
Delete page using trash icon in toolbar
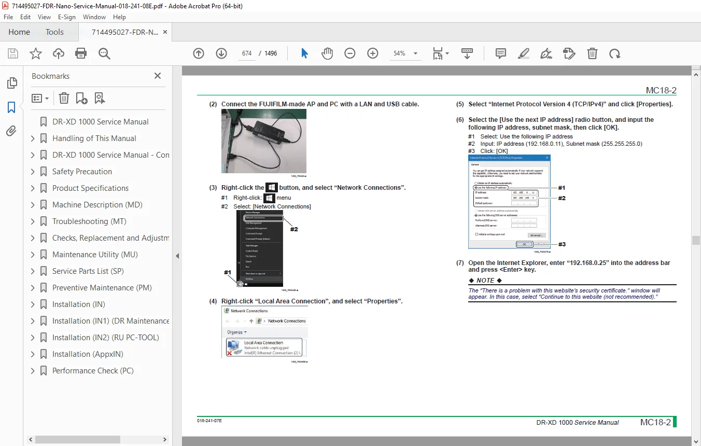592,53
